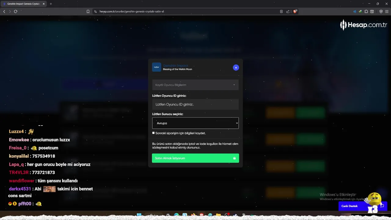Open Steam from the taskbar
The image size is (391, 220).
point(235,215)
